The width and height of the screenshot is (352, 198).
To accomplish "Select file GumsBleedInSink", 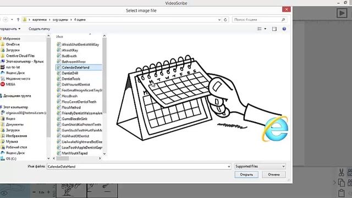I will [x=75, y=119].
